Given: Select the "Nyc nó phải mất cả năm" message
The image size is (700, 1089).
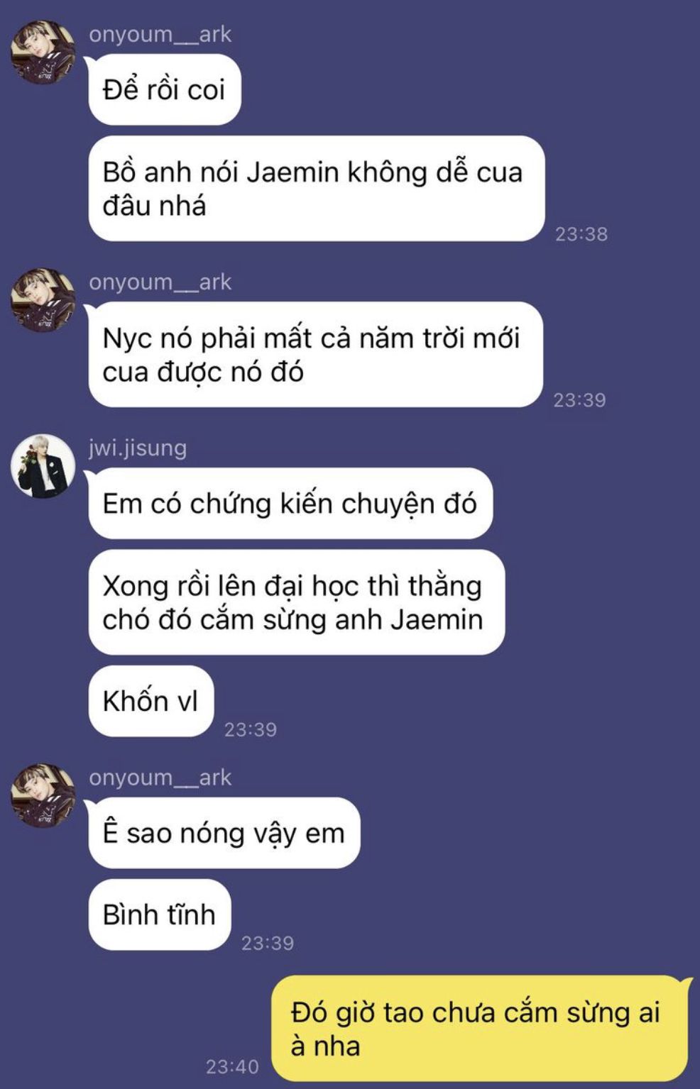Looking at the screenshot, I should tap(315, 355).
